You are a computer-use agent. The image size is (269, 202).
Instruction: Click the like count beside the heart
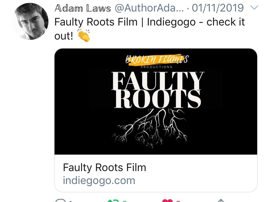coord(178,201)
